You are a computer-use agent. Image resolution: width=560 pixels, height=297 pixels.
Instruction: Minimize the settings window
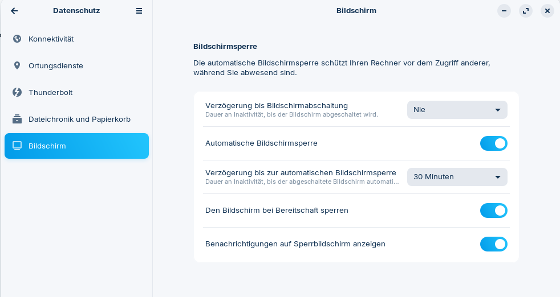click(x=504, y=11)
